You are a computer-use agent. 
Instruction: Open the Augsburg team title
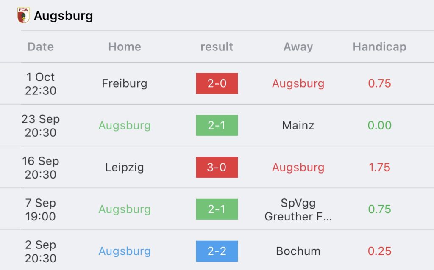point(64,16)
